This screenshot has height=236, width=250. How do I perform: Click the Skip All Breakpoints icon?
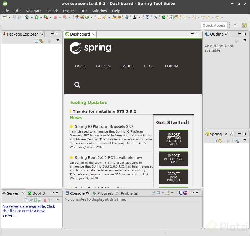pos(156,17)
